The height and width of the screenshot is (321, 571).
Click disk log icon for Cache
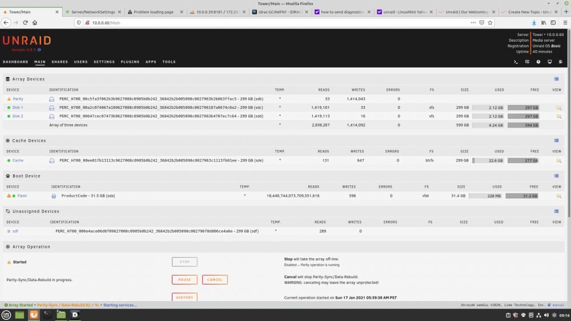(x=52, y=161)
